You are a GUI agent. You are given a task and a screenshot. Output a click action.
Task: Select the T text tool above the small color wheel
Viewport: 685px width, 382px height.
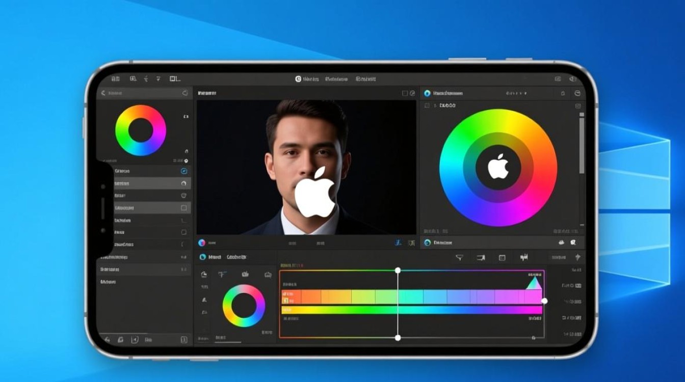[222, 275]
